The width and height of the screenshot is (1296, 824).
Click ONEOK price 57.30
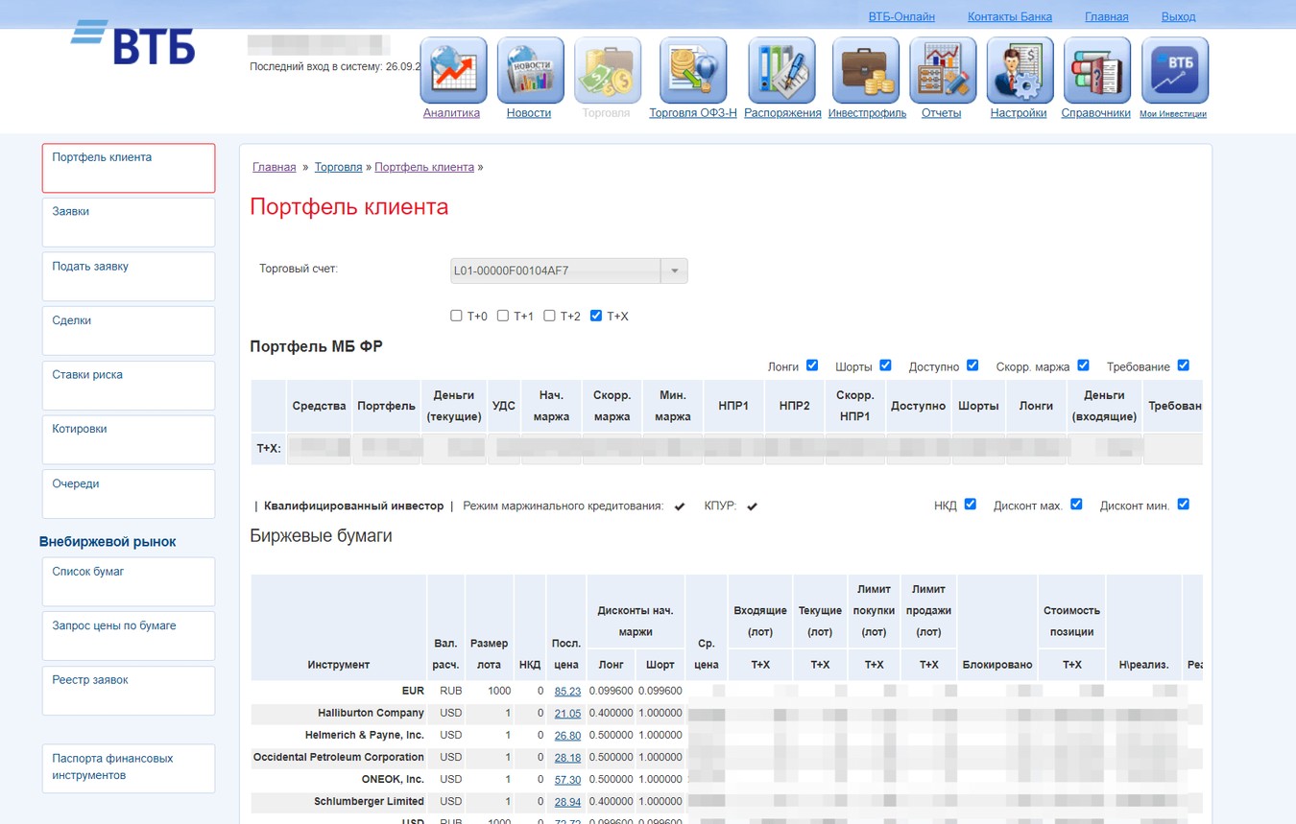pyautogui.click(x=567, y=779)
